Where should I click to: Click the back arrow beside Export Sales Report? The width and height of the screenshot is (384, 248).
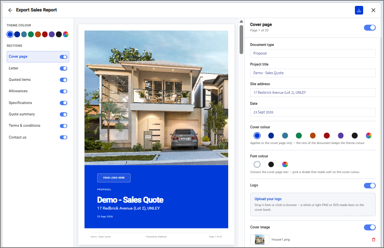pos(10,10)
